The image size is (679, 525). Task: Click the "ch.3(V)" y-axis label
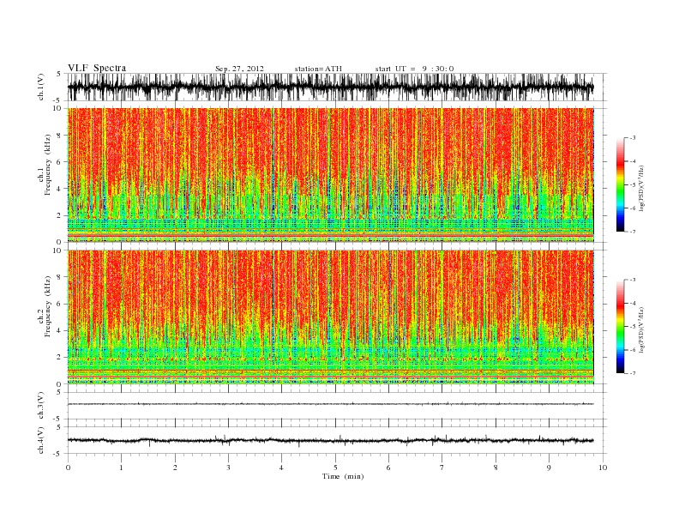(x=41, y=406)
